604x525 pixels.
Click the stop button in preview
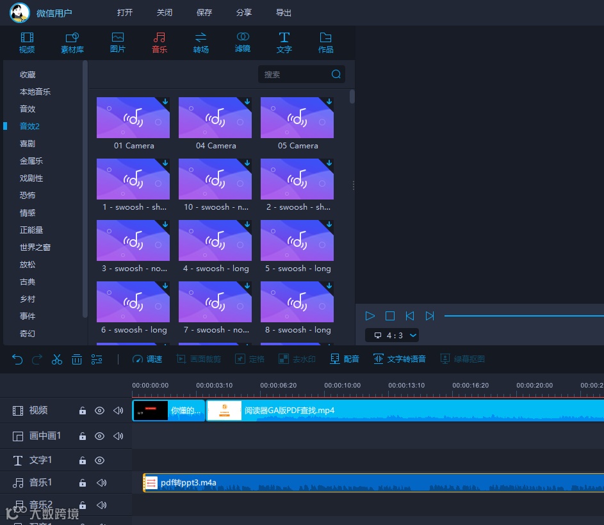point(390,316)
